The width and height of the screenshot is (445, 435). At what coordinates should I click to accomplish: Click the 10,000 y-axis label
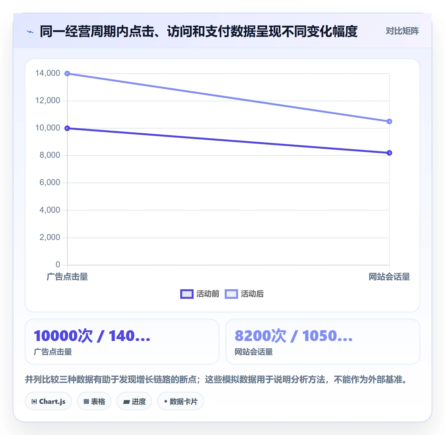point(48,128)
